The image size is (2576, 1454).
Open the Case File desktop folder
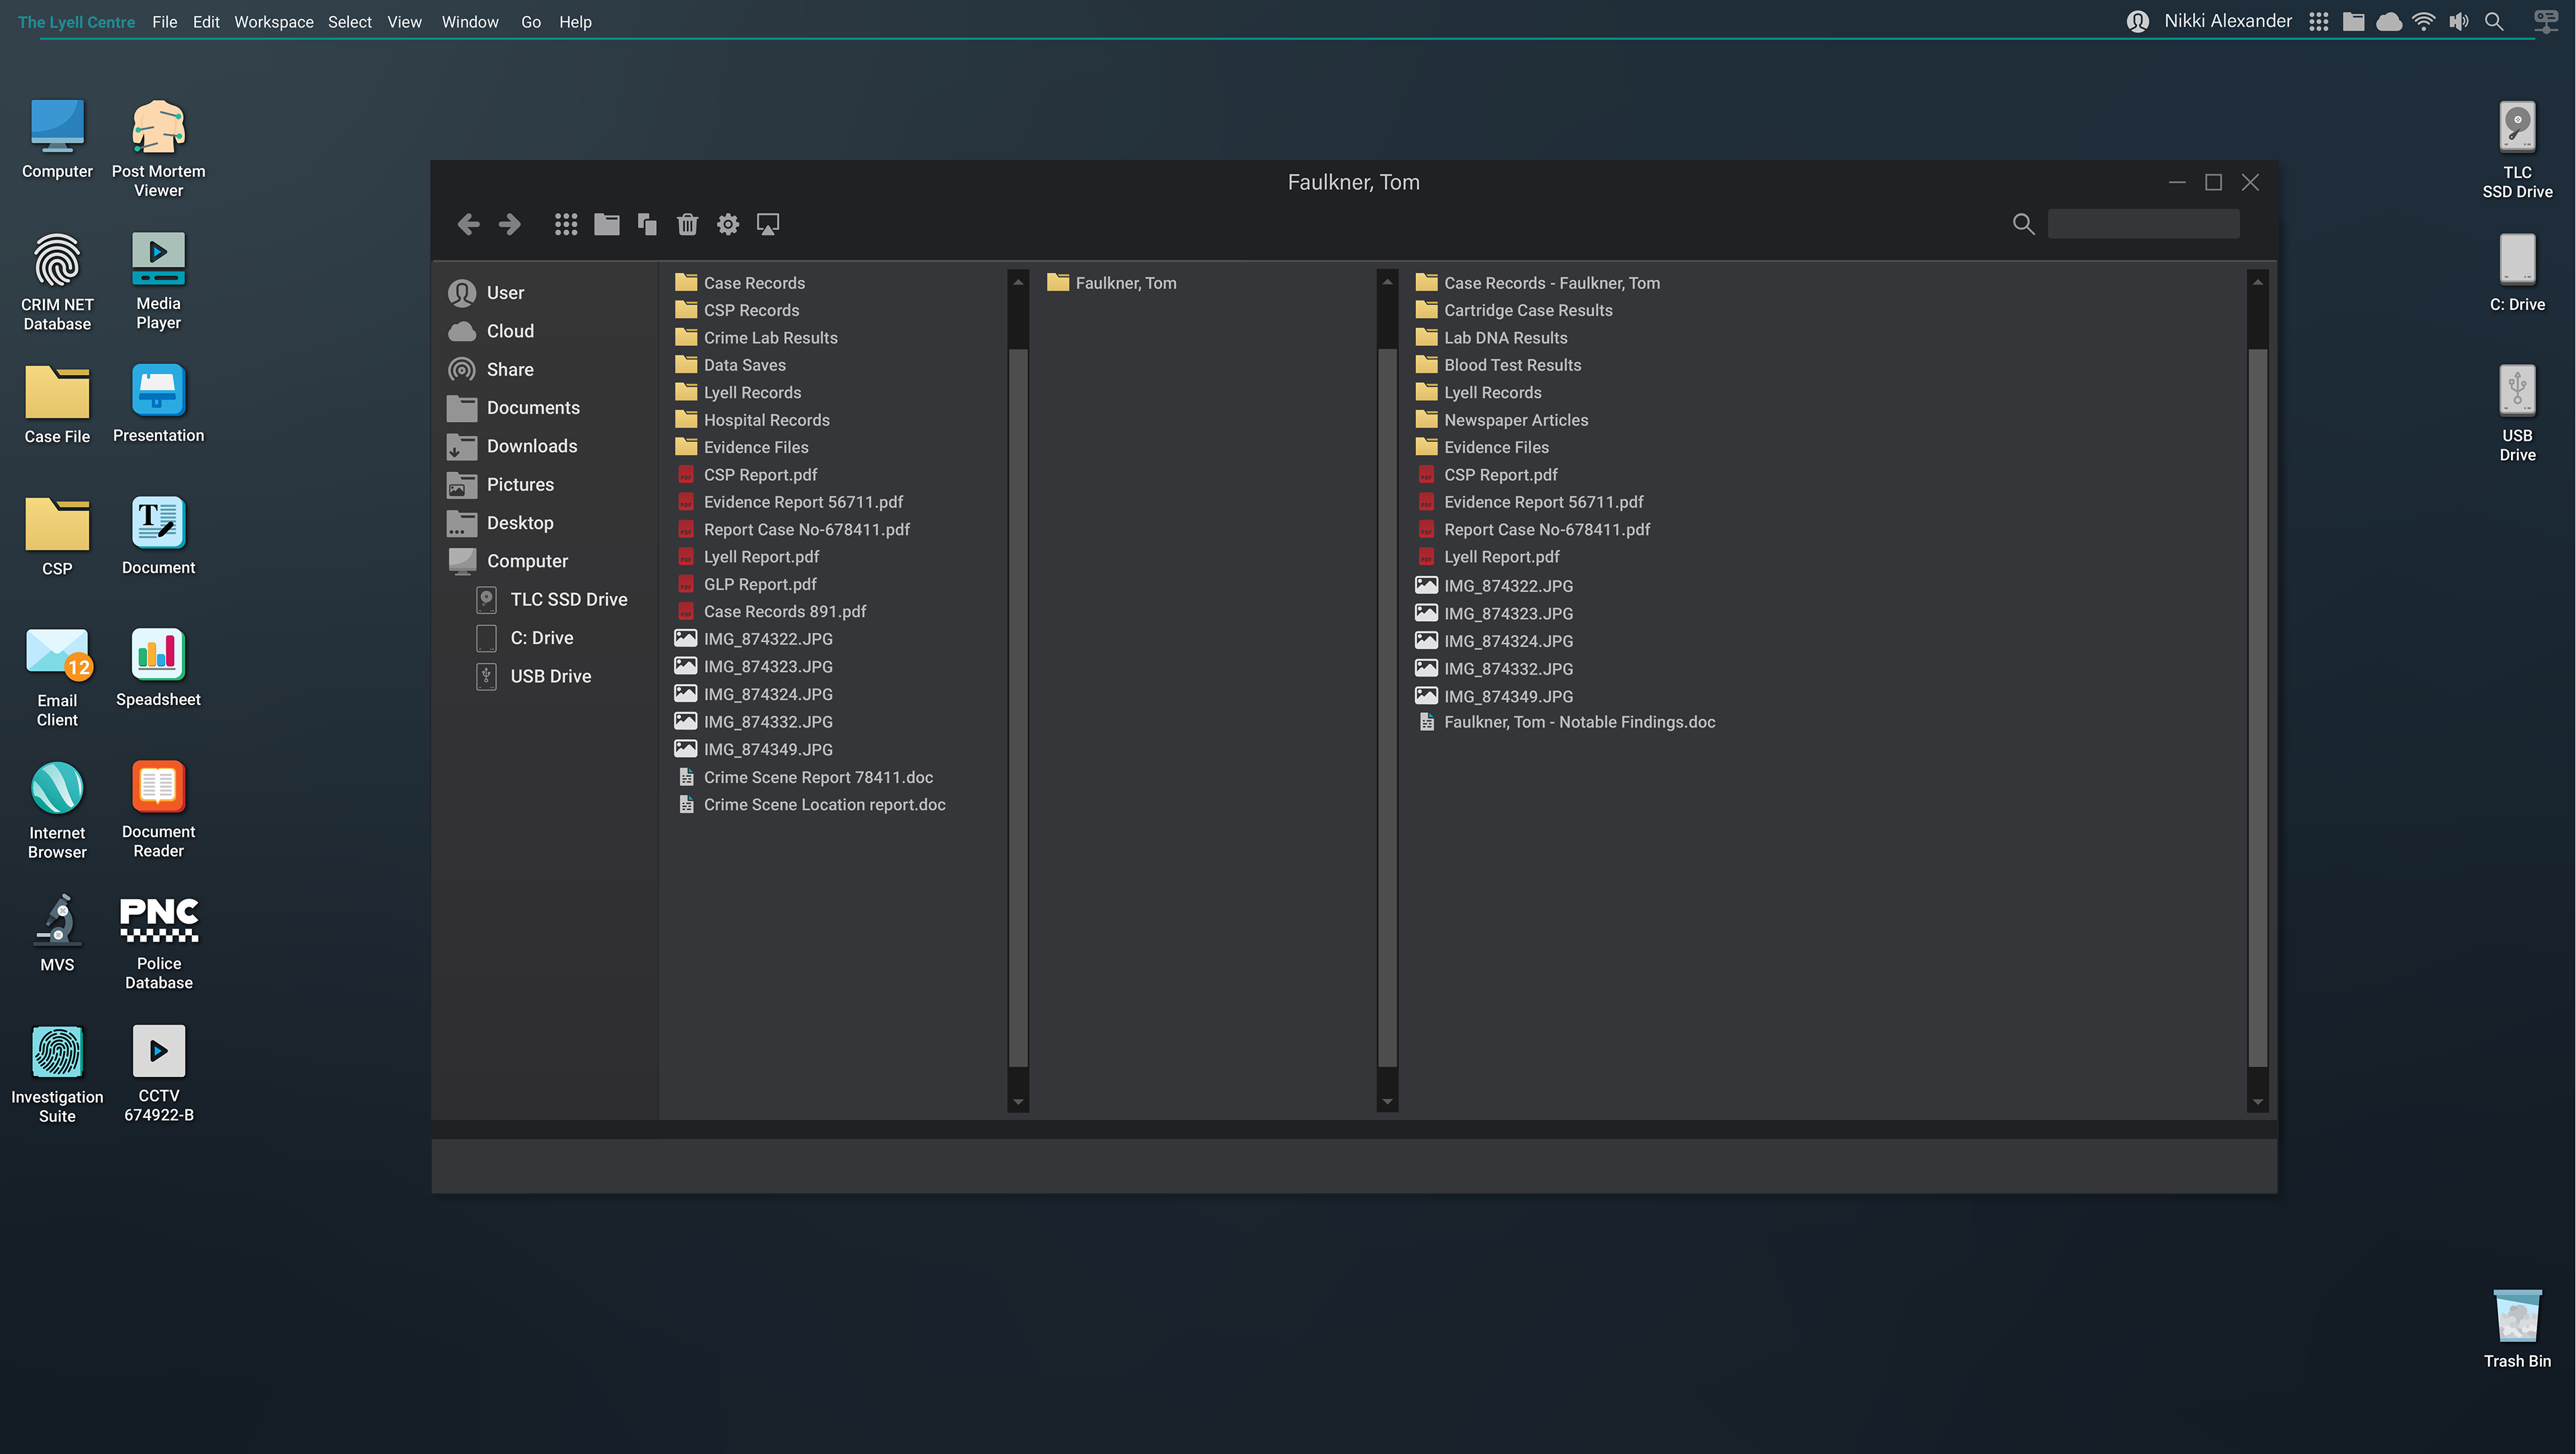pos(57,405)
